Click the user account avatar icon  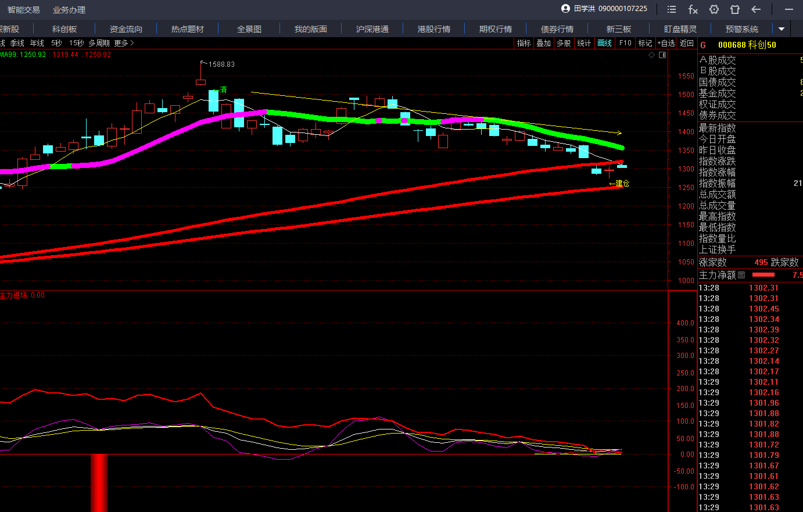tap(565, 9)
